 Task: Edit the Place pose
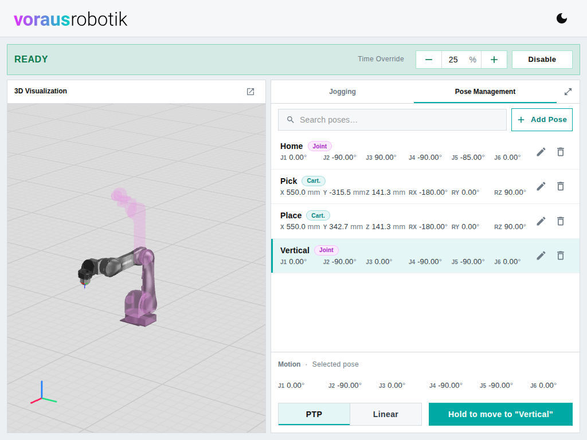pyautogui.click(x=541, y=221)
